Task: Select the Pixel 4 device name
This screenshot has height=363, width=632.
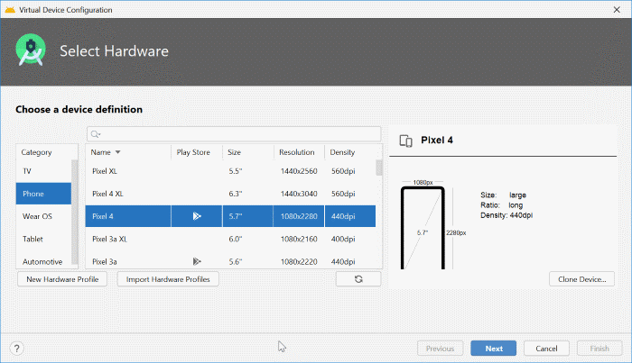Action: click(103, 216)
